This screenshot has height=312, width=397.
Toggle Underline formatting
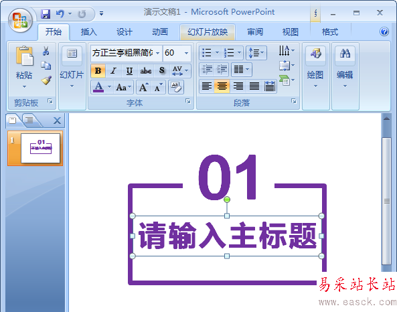click(x=129, y=71)
